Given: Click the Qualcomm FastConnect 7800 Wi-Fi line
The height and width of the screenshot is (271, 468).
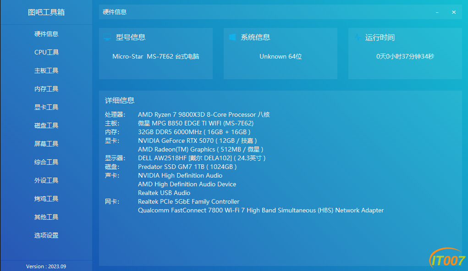Looking at the screenshot, I should click(261, 210).
